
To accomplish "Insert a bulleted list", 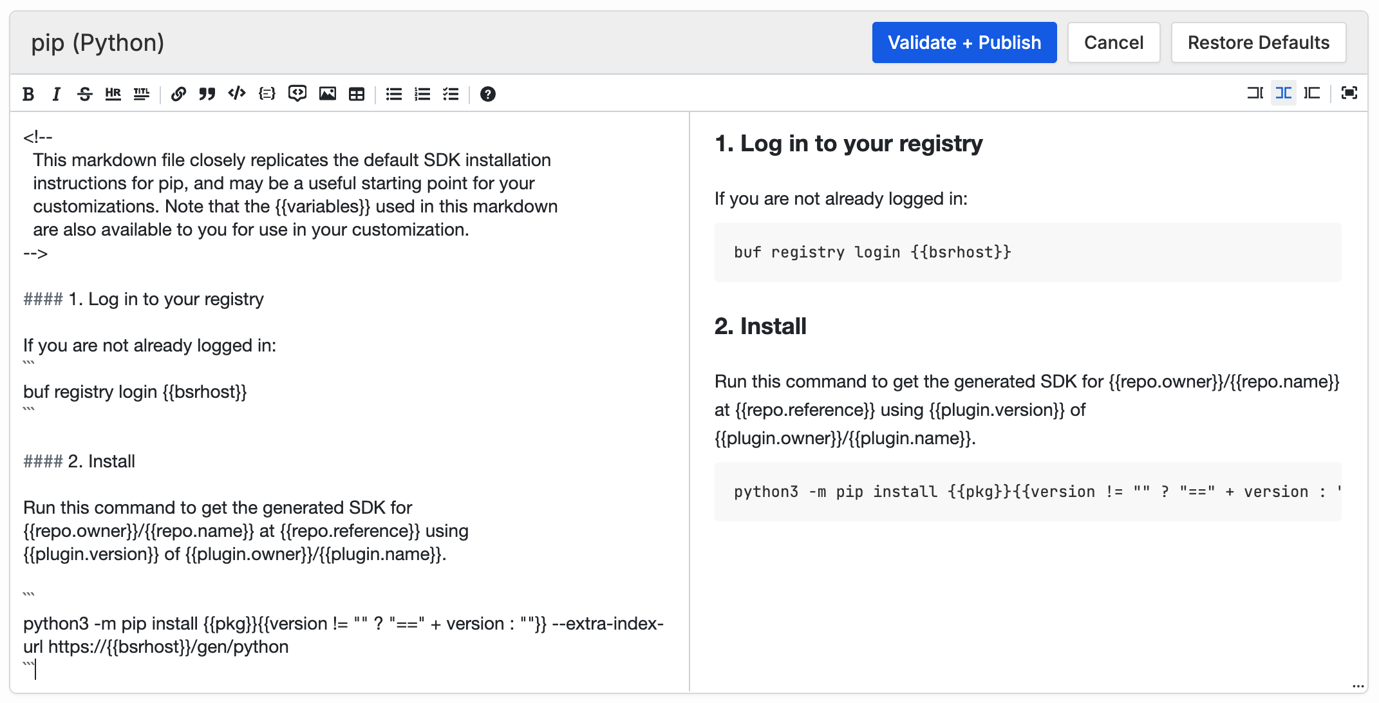I will click(x=393, y=94).
